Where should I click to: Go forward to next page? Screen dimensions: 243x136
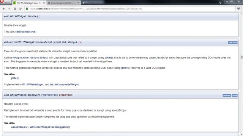coord(9,9)
